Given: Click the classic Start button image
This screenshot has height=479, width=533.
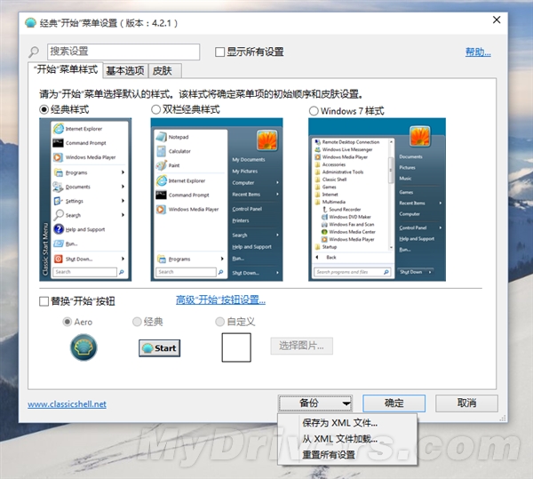Looking at the screenshot, I should 160,347.
